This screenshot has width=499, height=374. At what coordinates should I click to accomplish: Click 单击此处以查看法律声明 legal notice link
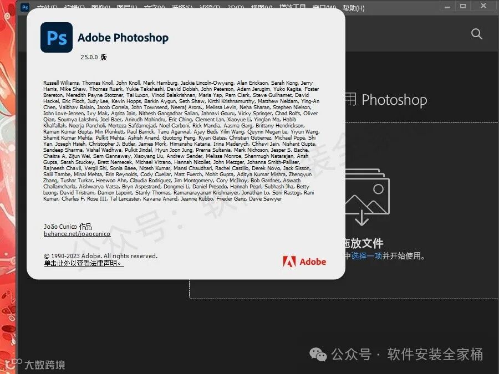pos(84,263)
